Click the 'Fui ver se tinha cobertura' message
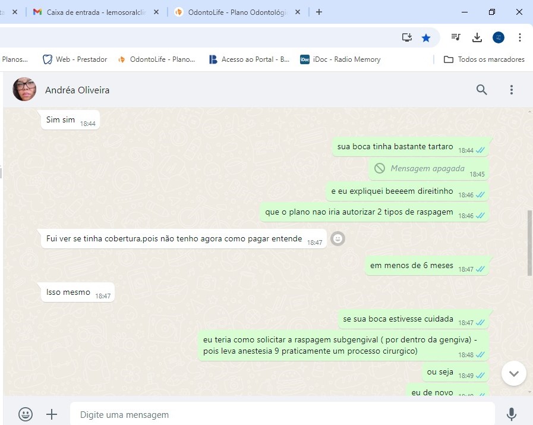Viewport: 533px width, 425px height. click(x=184, y=239)
